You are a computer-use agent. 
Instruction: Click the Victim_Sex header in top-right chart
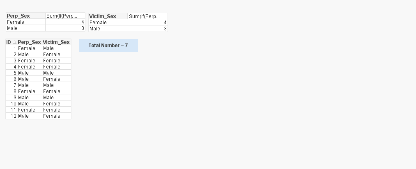point(103,16)
